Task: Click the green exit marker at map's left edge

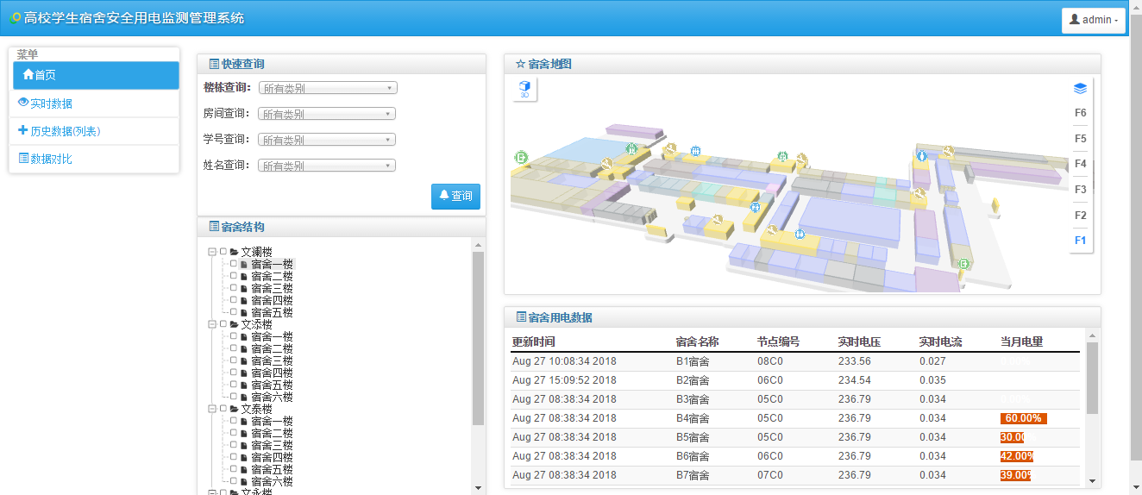Action: pyautogui.click(x=520, y=157)
